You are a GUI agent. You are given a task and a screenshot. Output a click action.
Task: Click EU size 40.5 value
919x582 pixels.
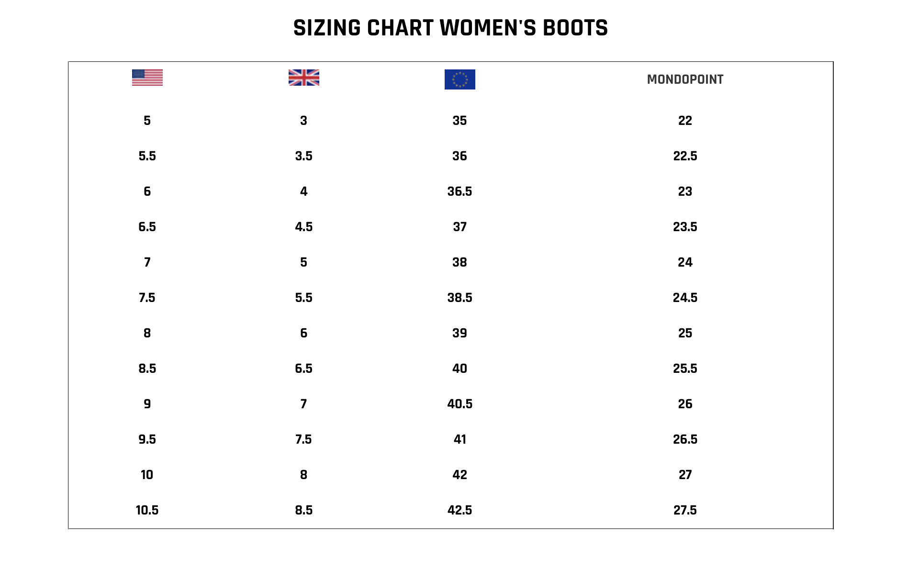[460, 404]
